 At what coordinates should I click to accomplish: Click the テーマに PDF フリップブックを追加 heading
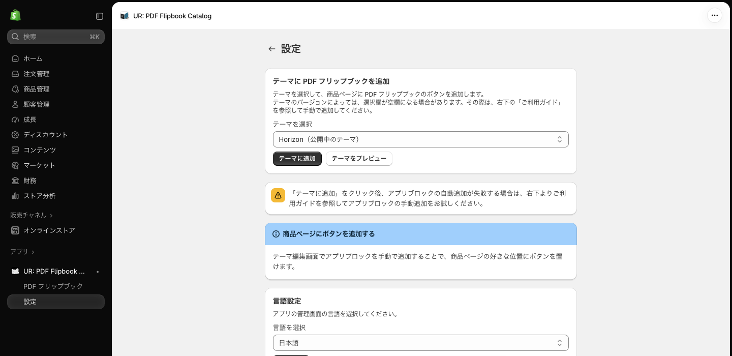pyautogui.click(x=331, y=81)
